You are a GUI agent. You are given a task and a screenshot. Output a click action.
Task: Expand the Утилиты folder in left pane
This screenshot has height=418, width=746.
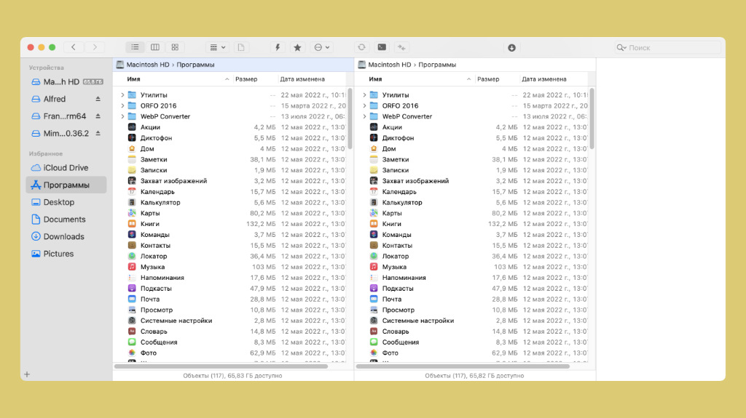click(122, 95)
